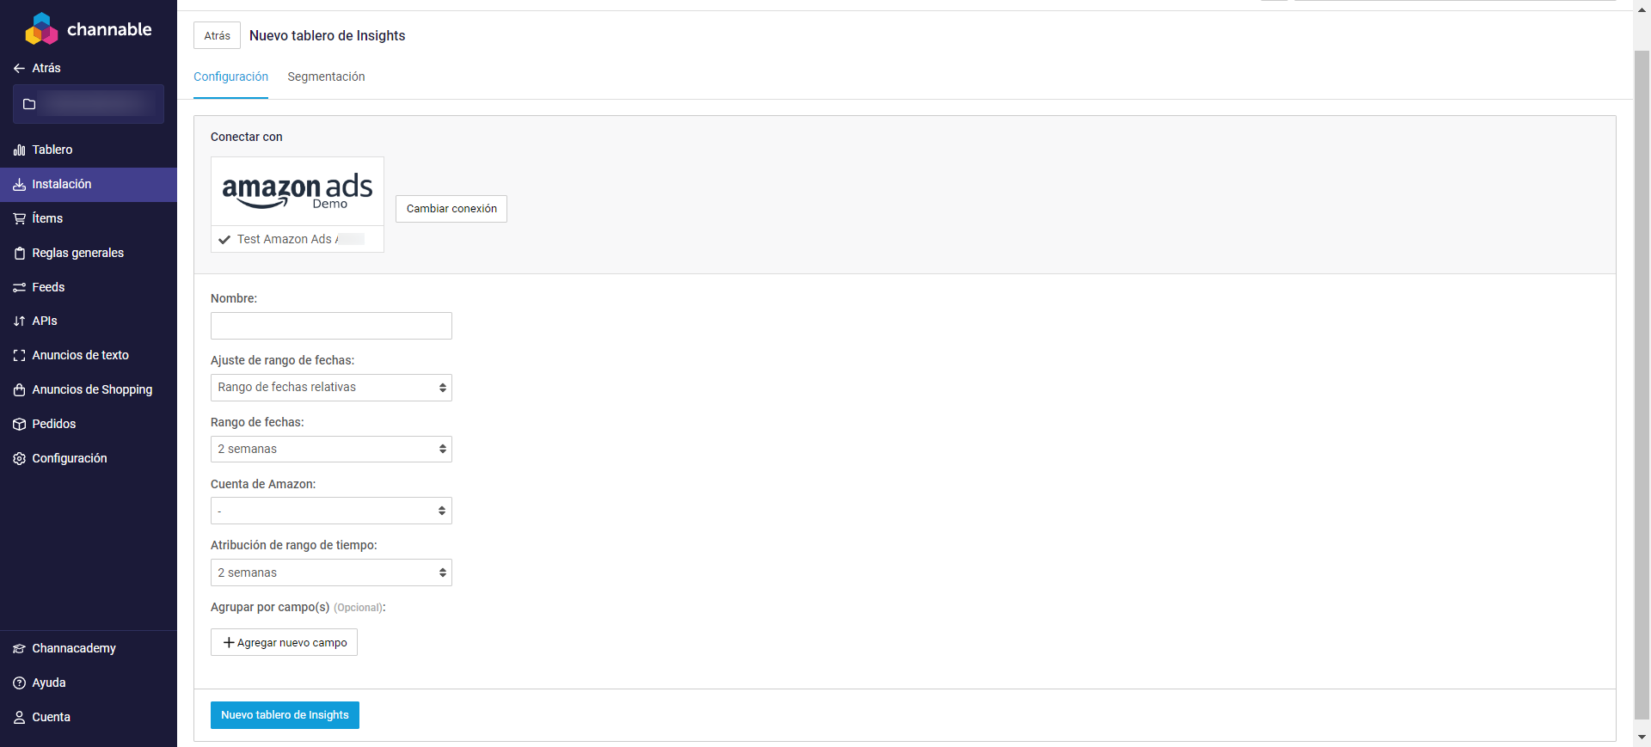Click the blue Nuevo tablero de Insights button
Viewport: 1651px width, 747px height.
285,715
